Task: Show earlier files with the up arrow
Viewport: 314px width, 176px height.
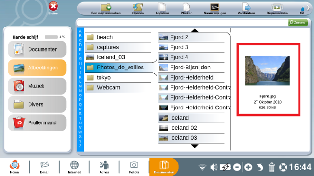Action: point(195,30)
